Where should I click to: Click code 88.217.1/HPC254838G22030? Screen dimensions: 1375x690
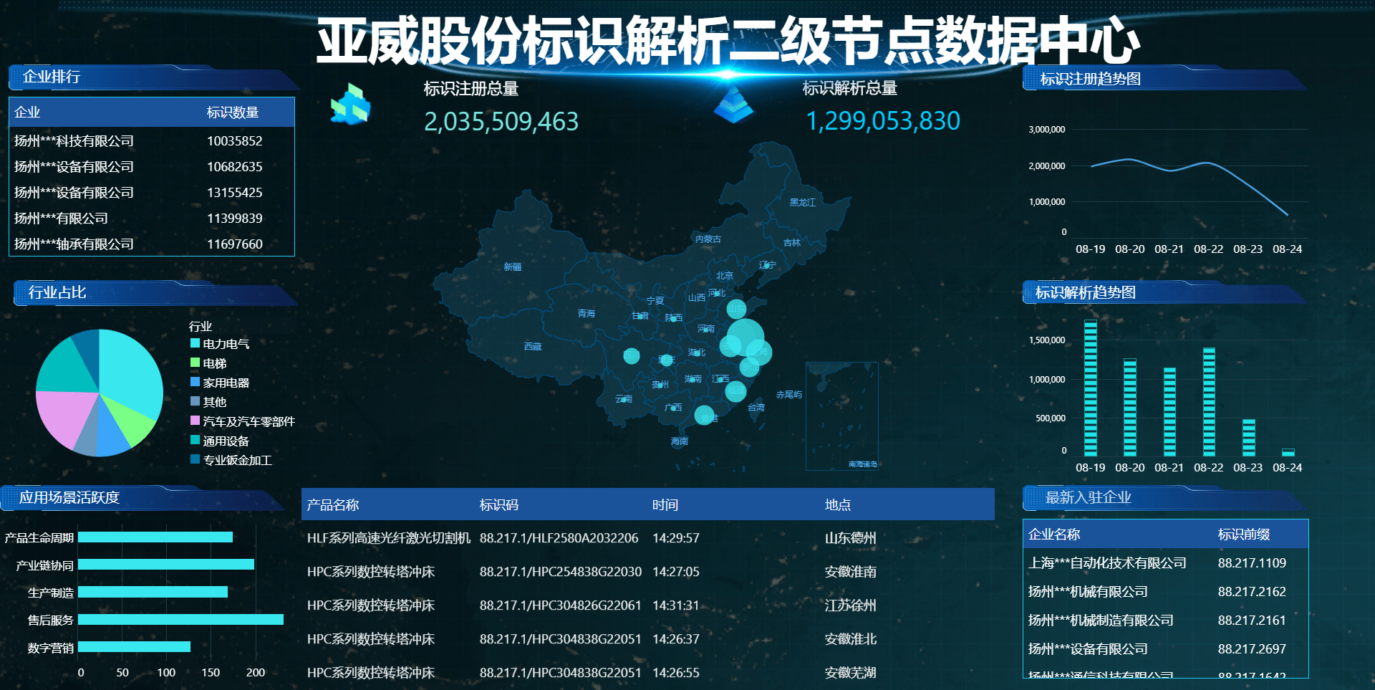tap(561, 572)
